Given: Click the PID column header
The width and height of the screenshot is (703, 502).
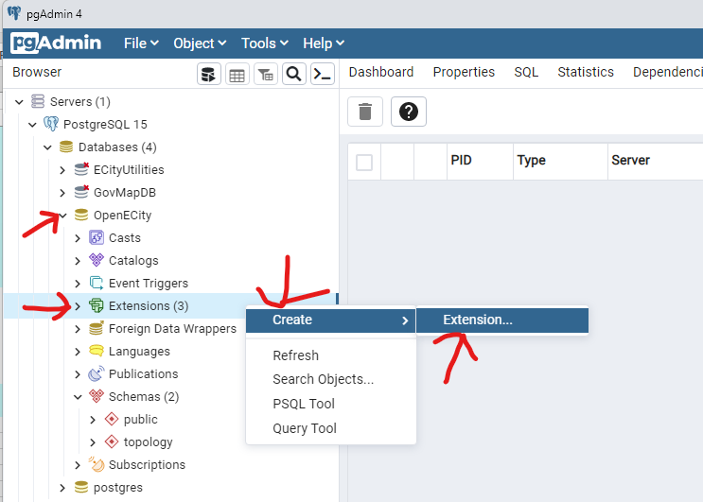Looking at the screenshot, I should [480, 162].
